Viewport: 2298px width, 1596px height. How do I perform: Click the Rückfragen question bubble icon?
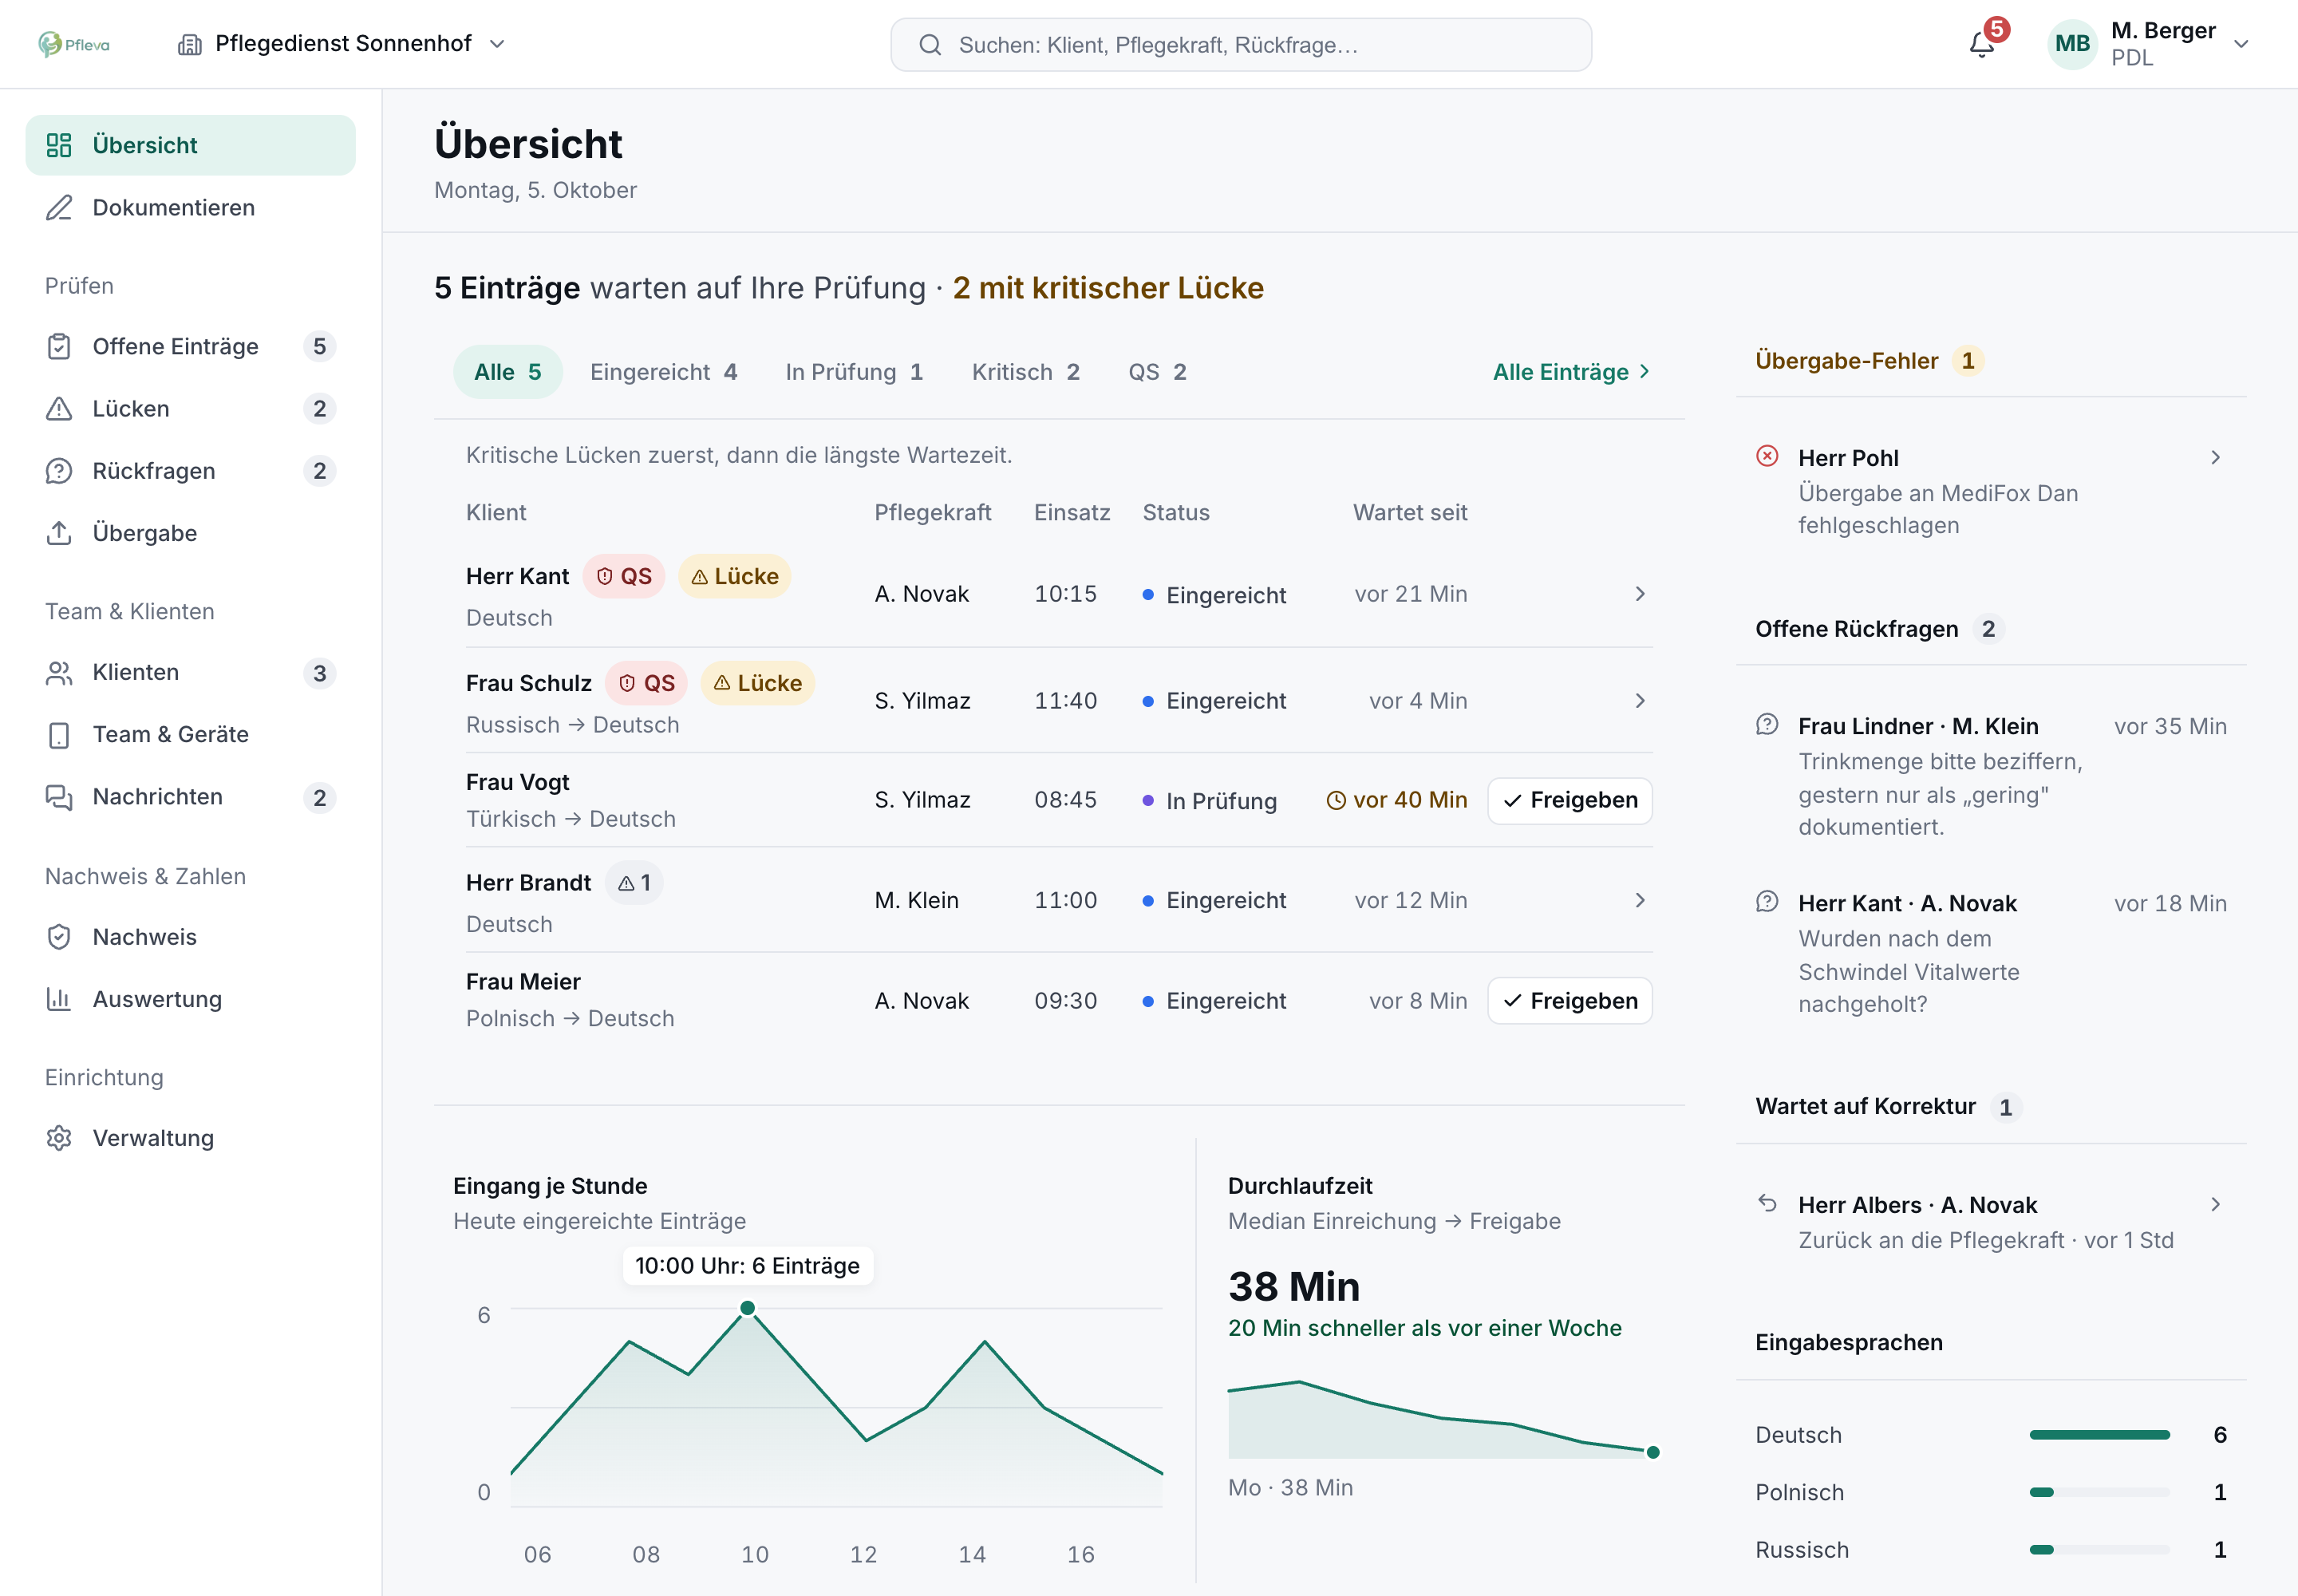pos(59,470)
